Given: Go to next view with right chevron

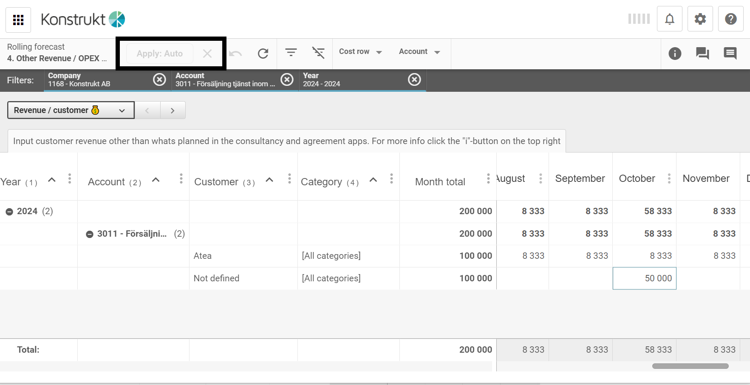Looking at the screenshot, I should (x=173, y=110).
